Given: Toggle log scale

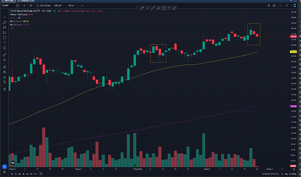Looking at the screenshot, I should (286, 174).
